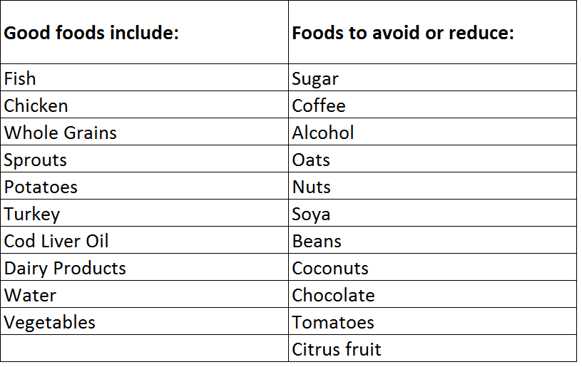Image resolution: width=582 pixels, height=367 pixels.
Task: Click the Water cell
Action: [x=144, y=294]
